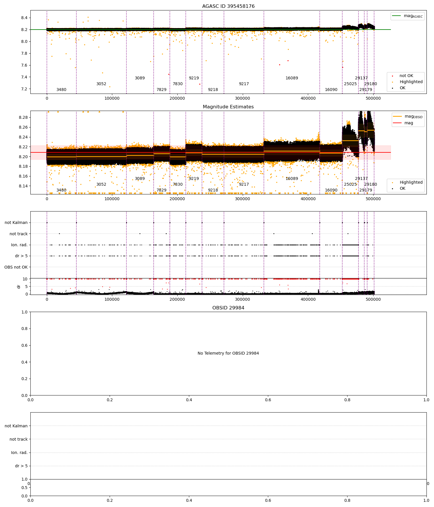Click the red 'mag' legend entry

point(403,123)
